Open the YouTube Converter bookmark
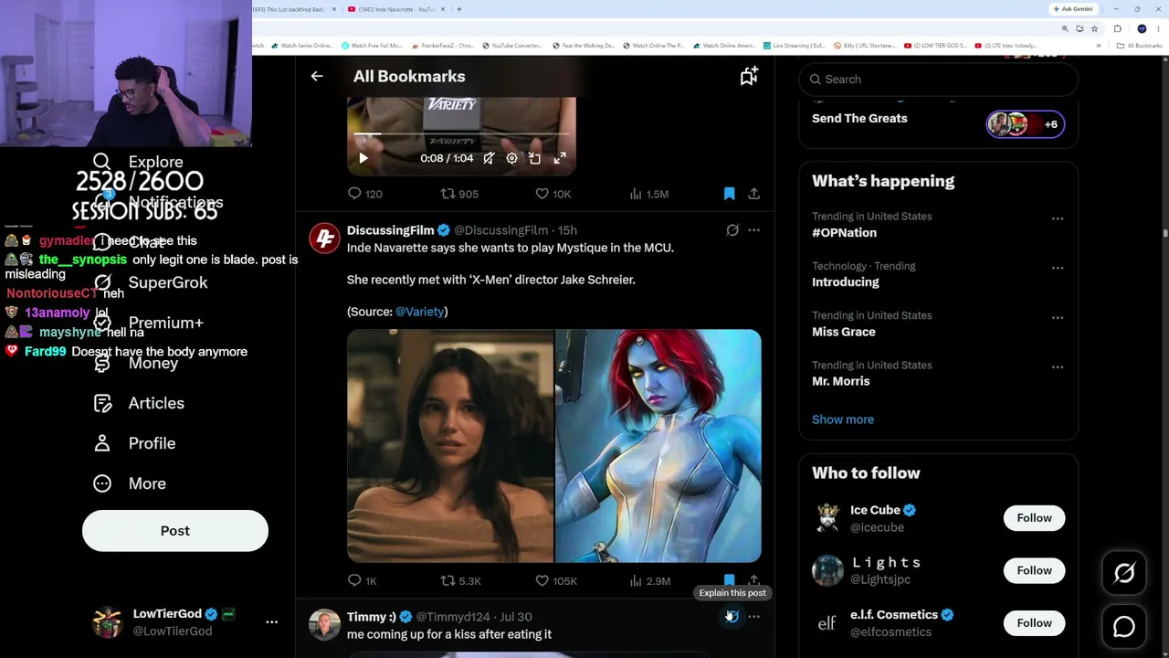 point(512,46)
